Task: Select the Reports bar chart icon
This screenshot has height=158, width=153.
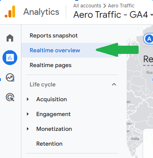Action: coord(10,58)
